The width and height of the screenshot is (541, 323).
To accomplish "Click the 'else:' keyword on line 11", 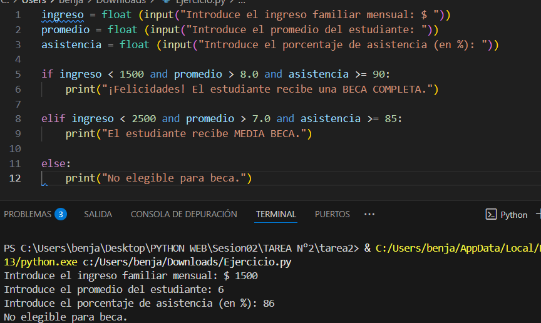I will (x=56, y=163).
